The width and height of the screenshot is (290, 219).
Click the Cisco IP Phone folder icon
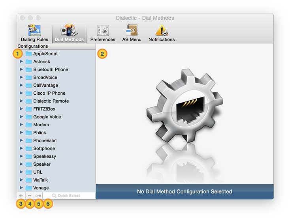click(x=28, y=93)
